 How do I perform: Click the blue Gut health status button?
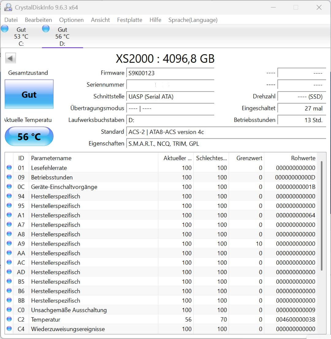point(29,94)
